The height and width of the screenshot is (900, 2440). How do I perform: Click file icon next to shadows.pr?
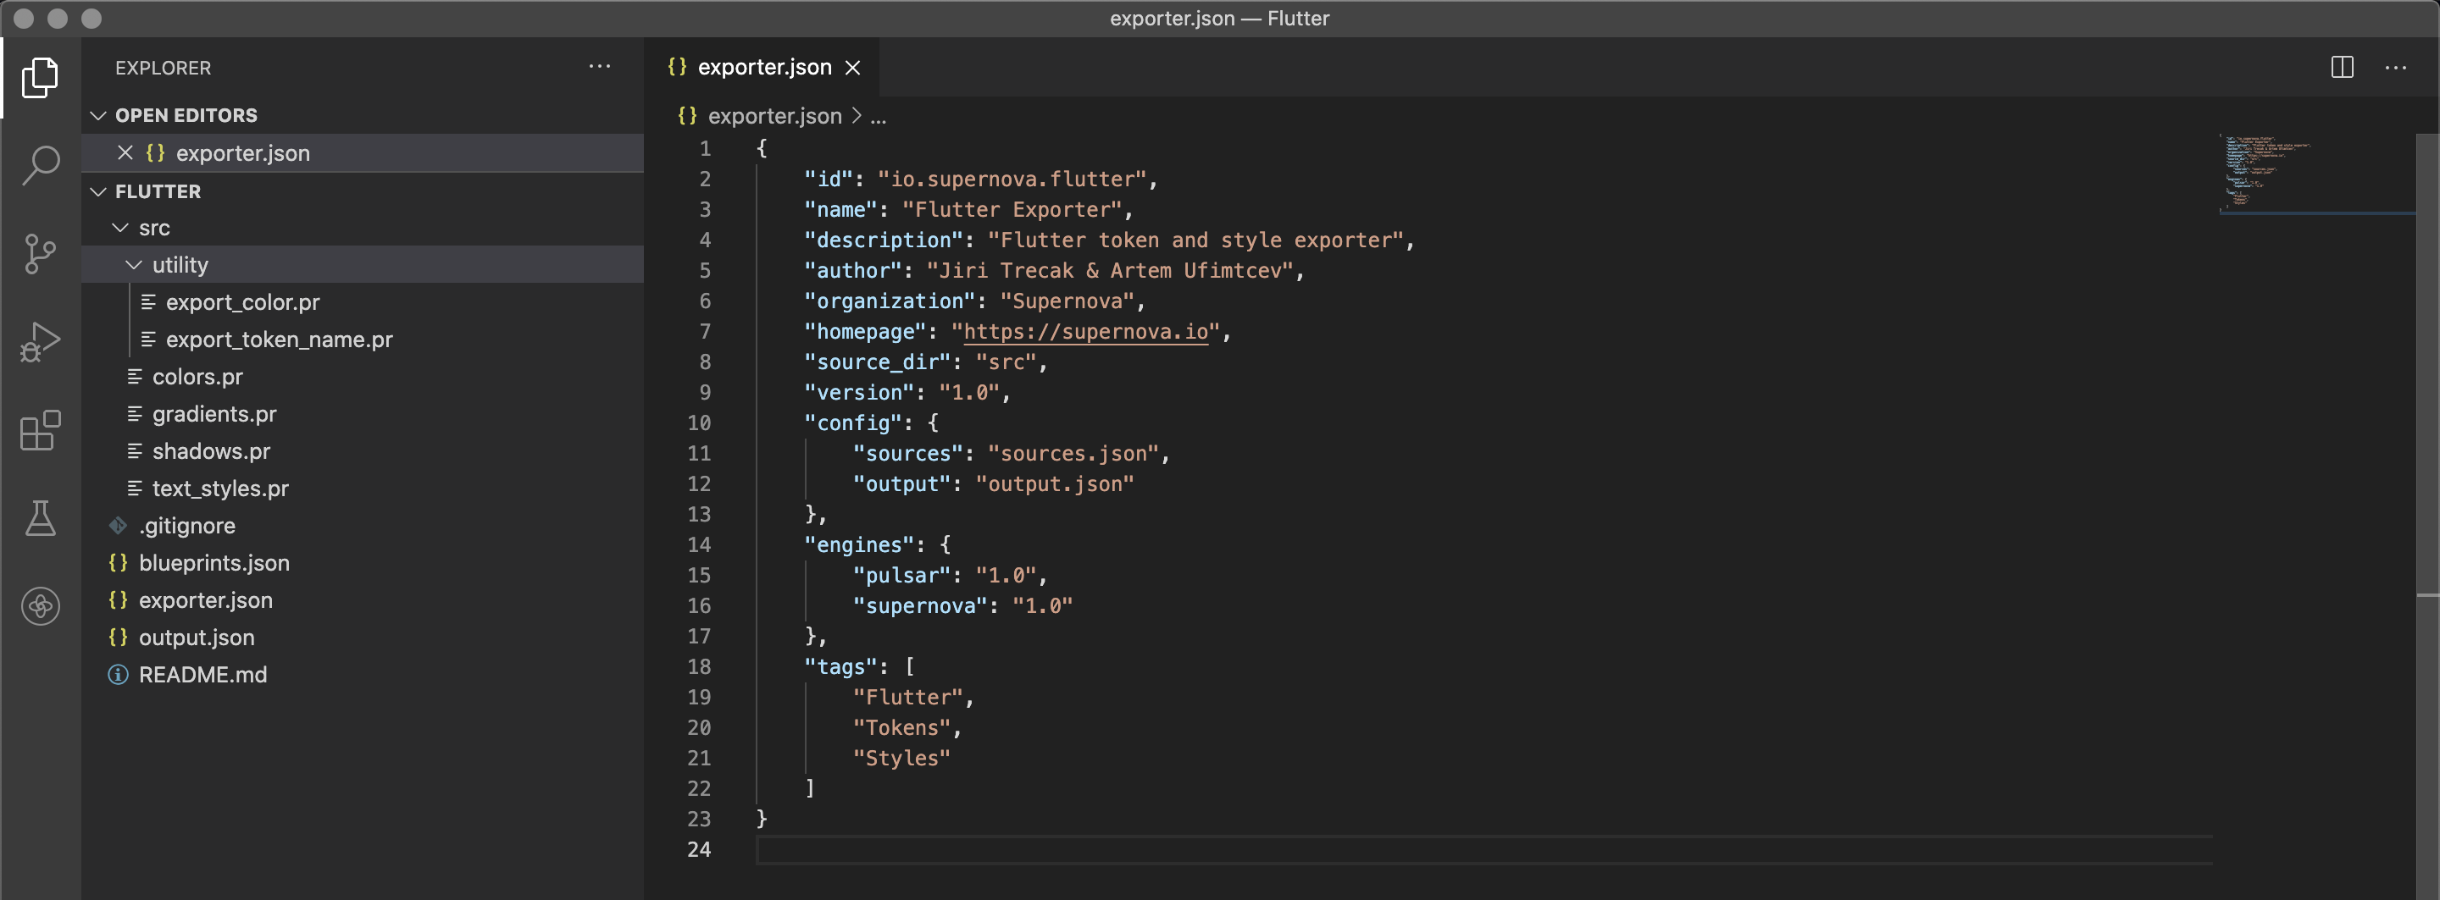coord(136,450)
